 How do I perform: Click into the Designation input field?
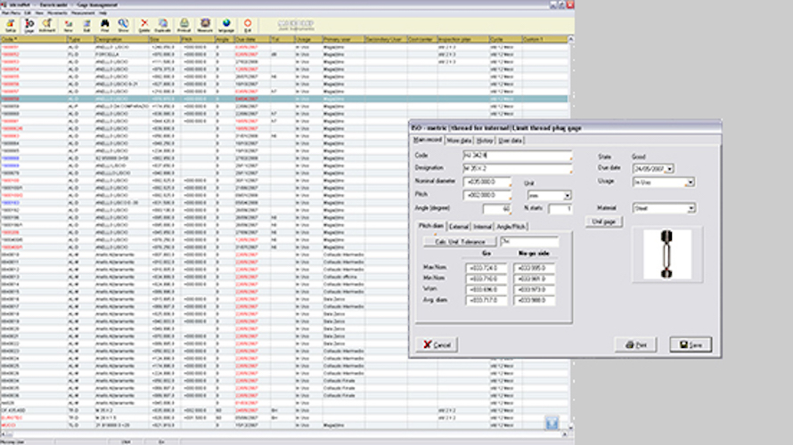(517, 169)
